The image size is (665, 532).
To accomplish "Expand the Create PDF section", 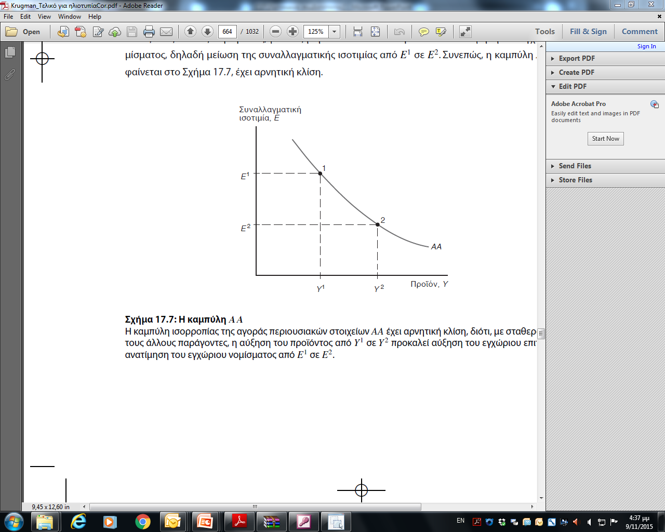I will [605, 72].
